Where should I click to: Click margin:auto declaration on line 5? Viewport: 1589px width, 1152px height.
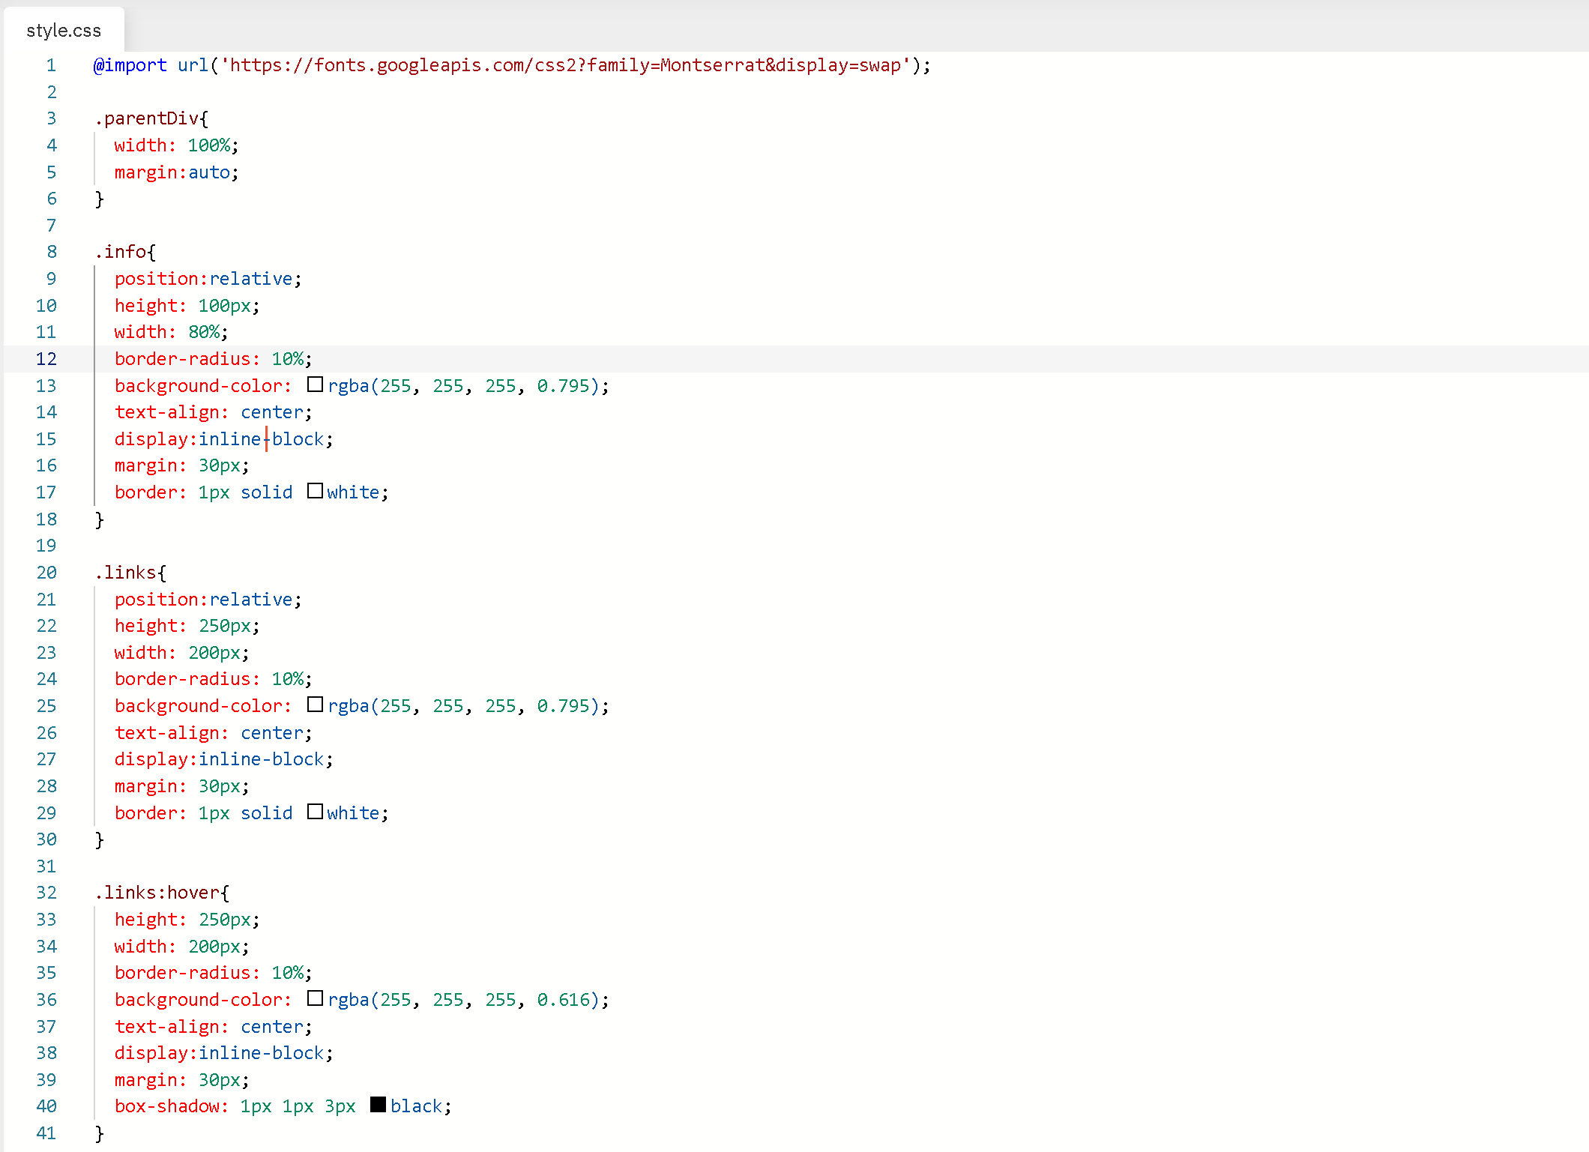coord(176,172)
